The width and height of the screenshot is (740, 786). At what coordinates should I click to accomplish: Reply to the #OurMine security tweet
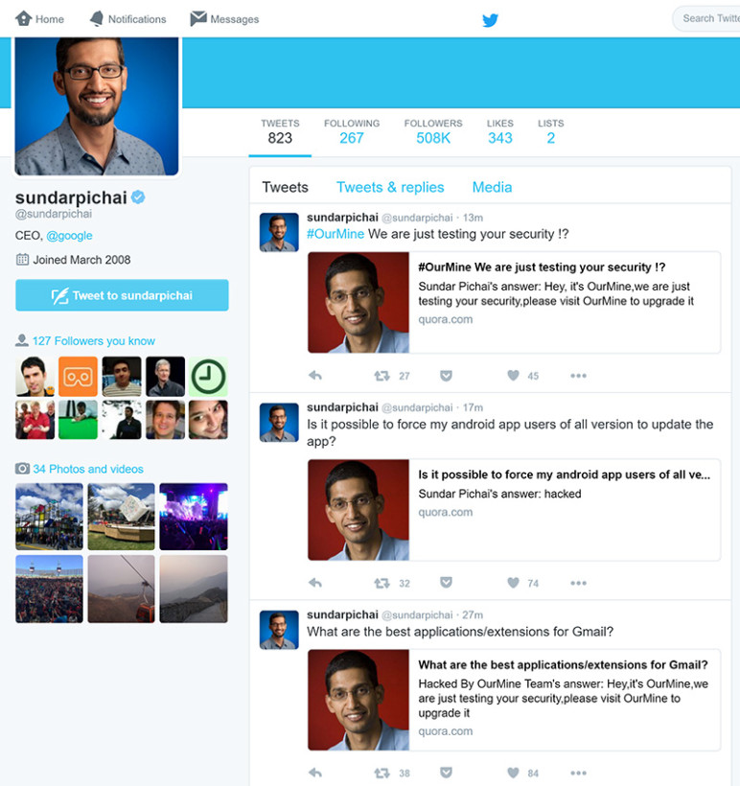(315, 376)
